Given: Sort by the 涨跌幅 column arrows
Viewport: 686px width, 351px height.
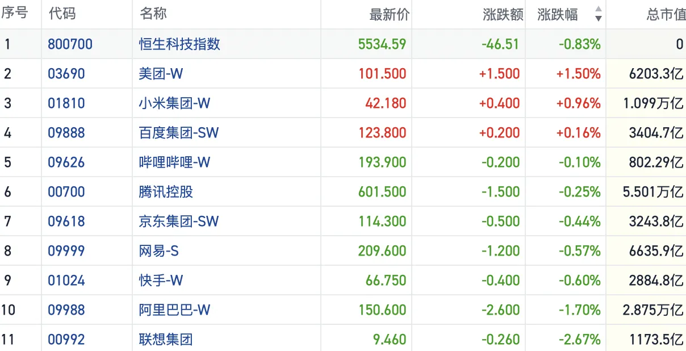Looking at the screenshot, I should (x=598, y=14).
